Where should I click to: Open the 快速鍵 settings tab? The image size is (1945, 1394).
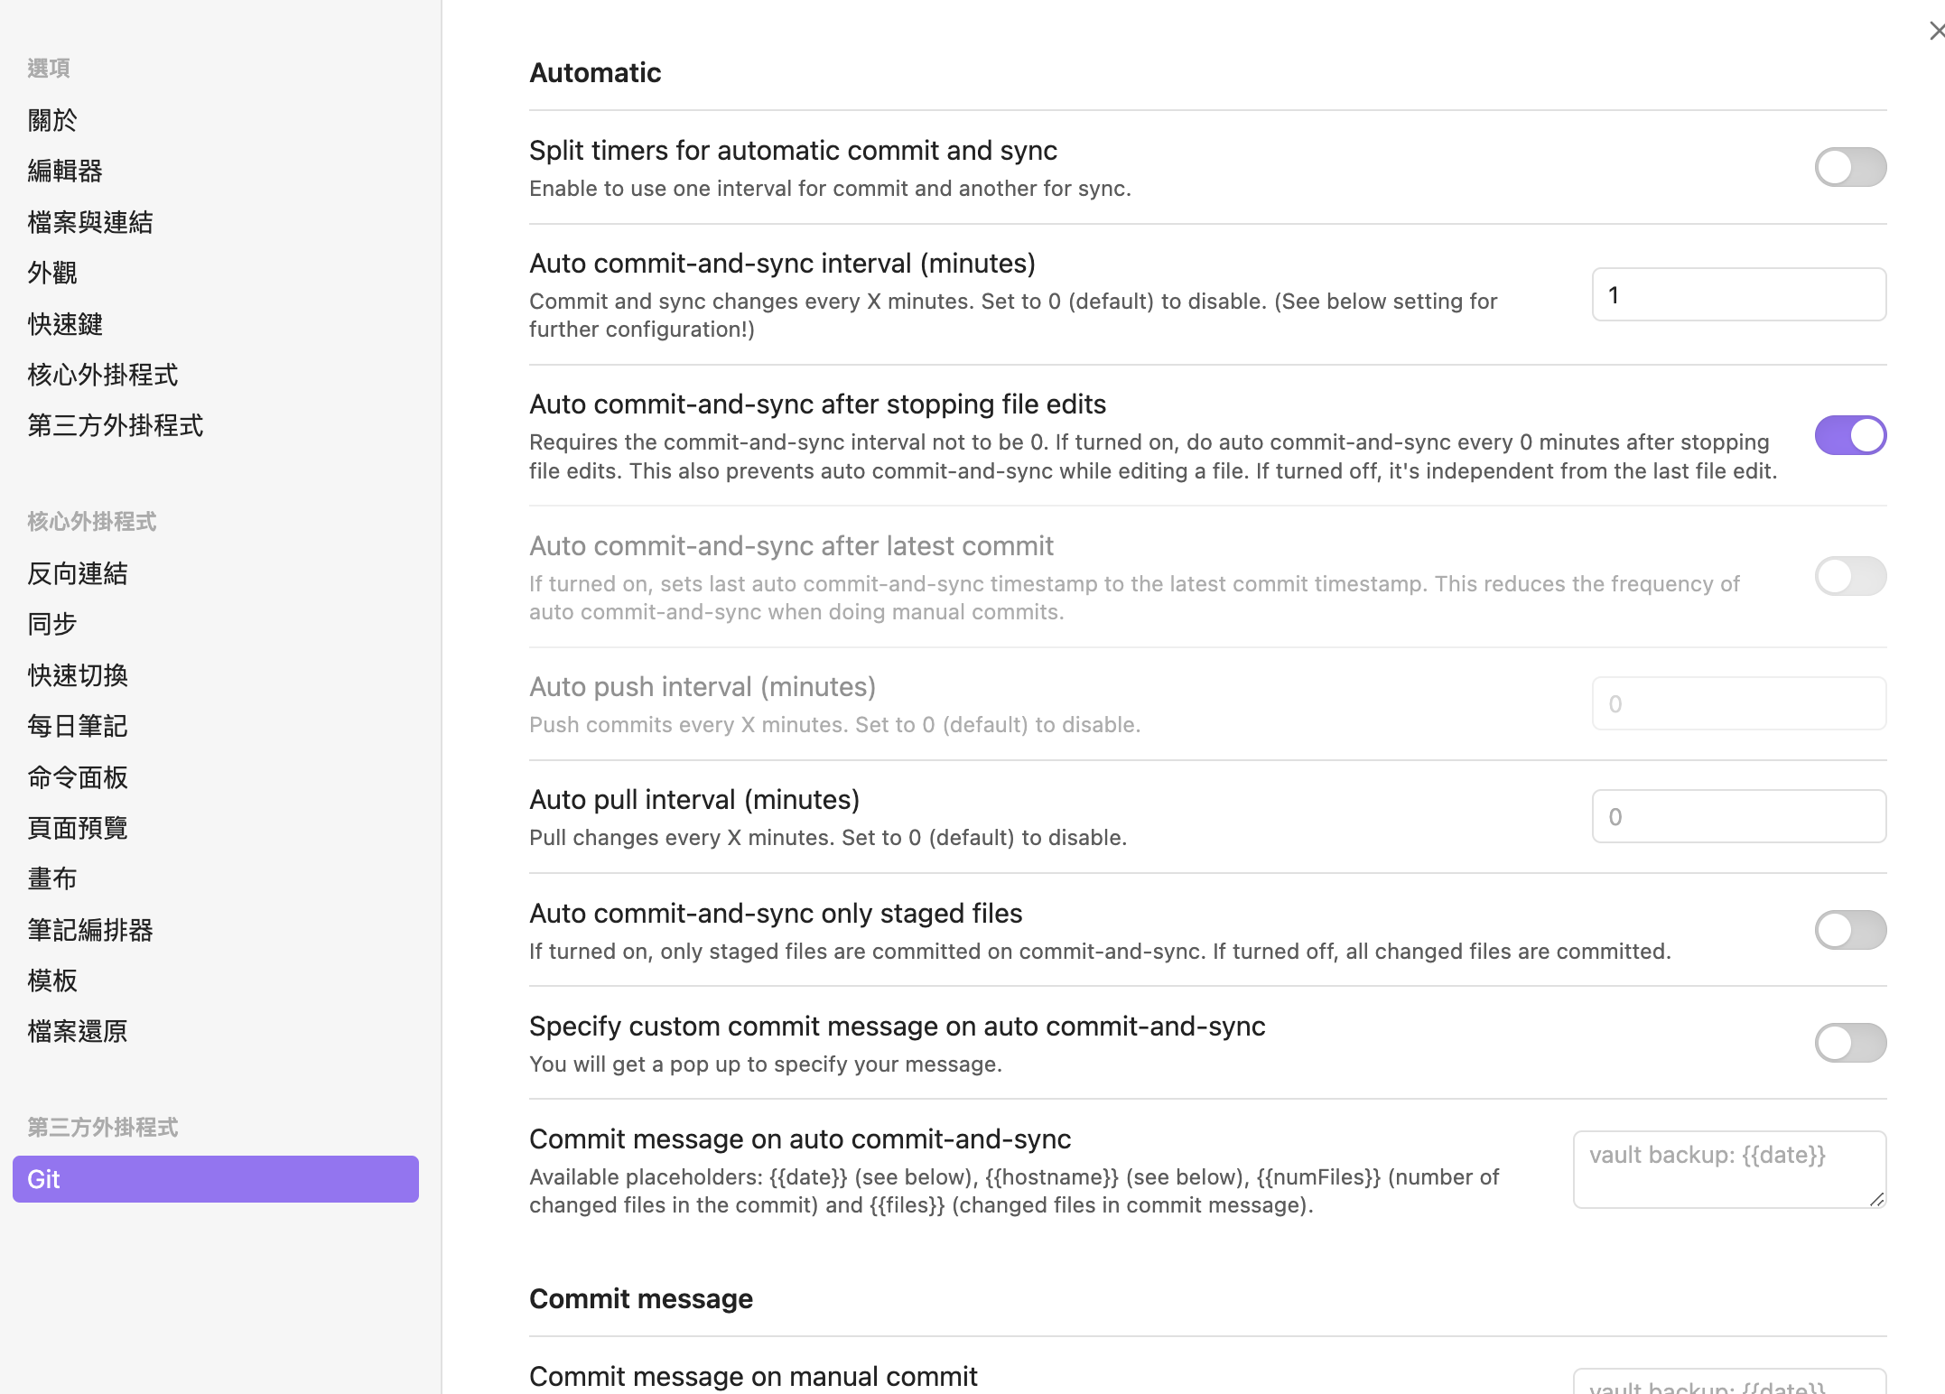click(x=65, y=324)
